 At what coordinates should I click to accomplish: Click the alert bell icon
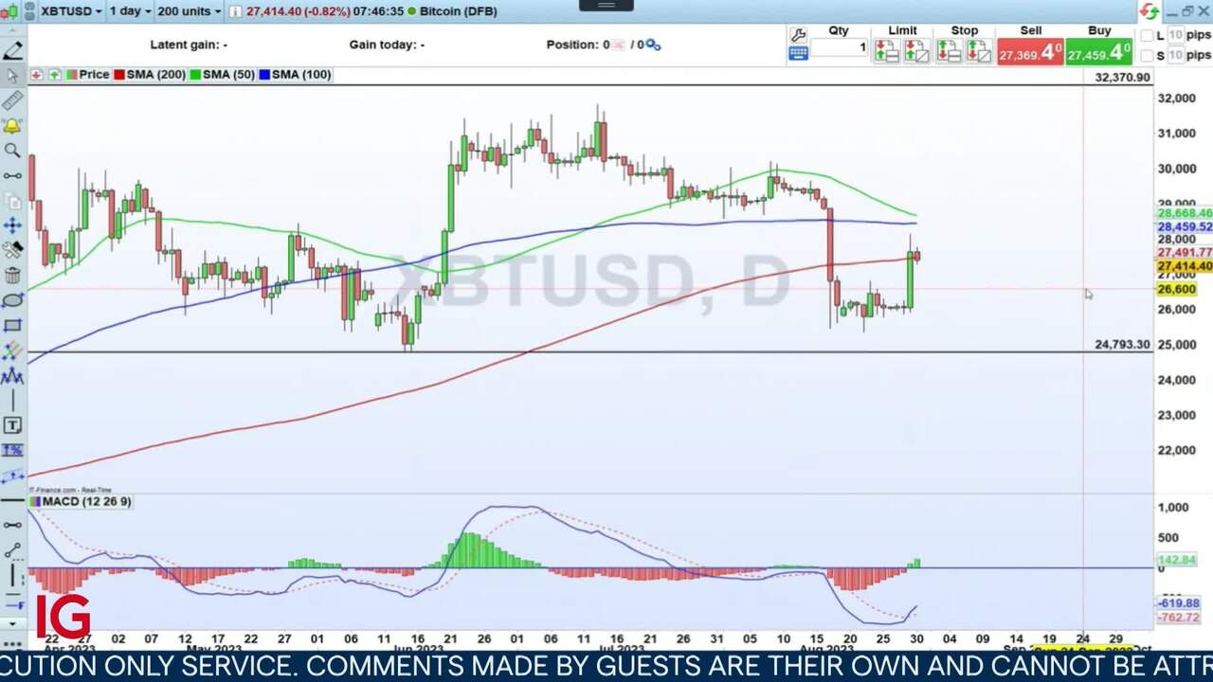tap(12, 126)
